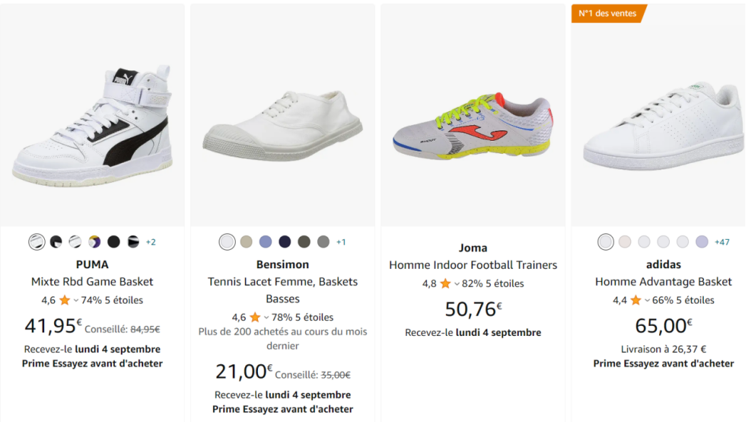Screen dimensions: 746x422
Task: Click the star icon for Joma rating
Action: click(445, 284)
